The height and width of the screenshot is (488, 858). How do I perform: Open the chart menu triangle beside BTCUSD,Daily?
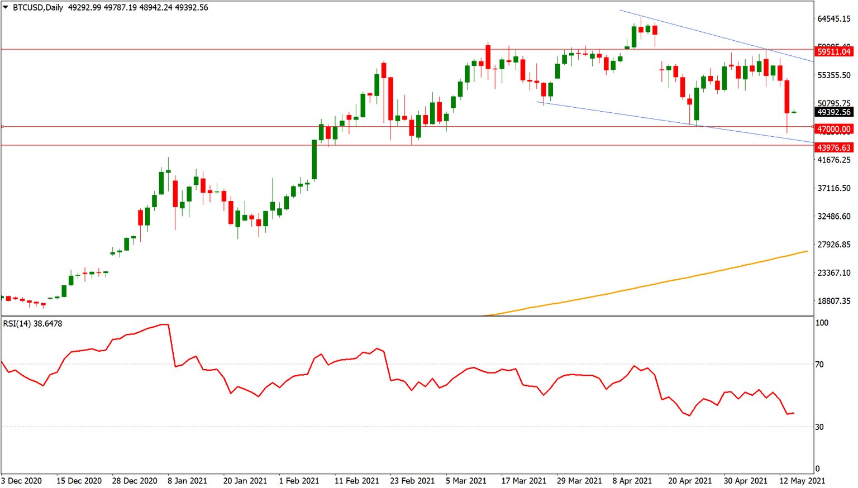tap(6, 8)
